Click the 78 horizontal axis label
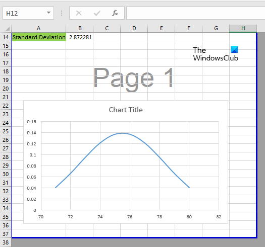The image size is (265, 247). tap(160, 217)
